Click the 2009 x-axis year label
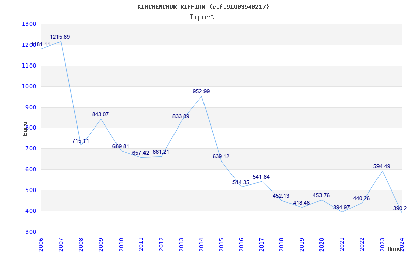The image size is (407, 254). click(x=101, y=244)
